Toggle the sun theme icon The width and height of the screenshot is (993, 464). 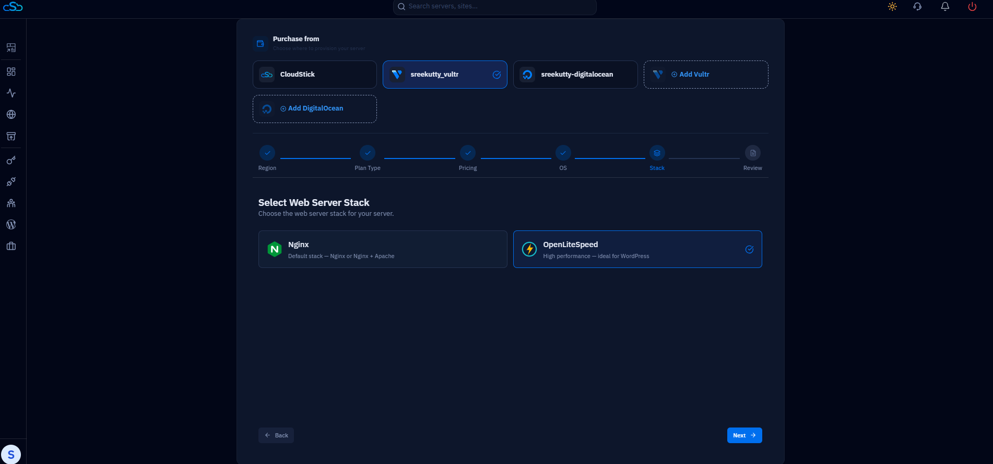[x=892, y=7]
